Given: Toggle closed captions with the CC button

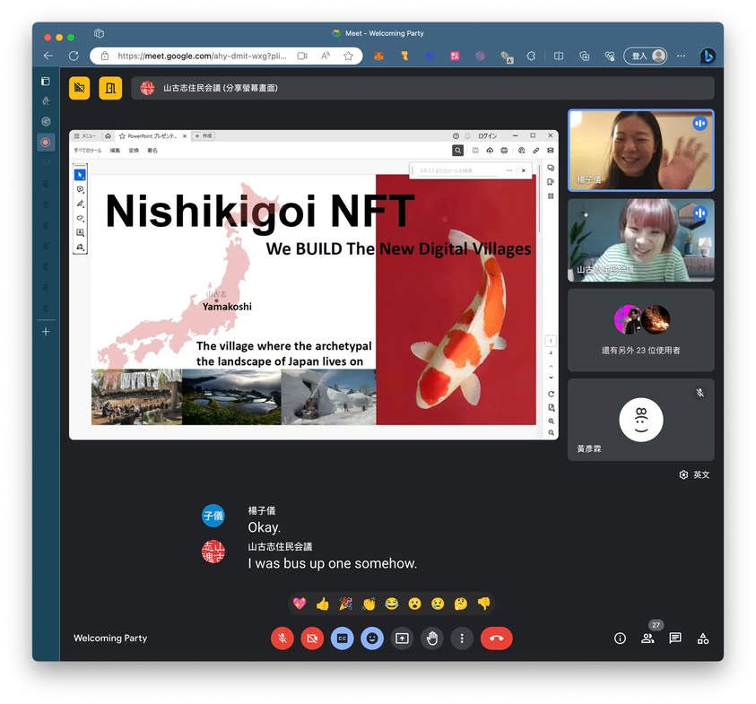Looking at the screenshot, I should pyautogui.click(x=342, y=639).
